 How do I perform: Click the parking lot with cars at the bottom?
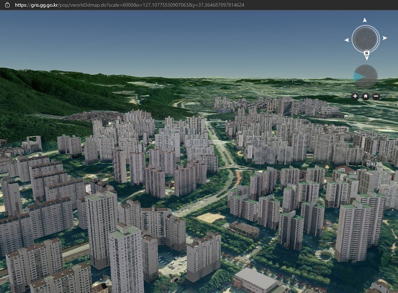coord(171,263)
